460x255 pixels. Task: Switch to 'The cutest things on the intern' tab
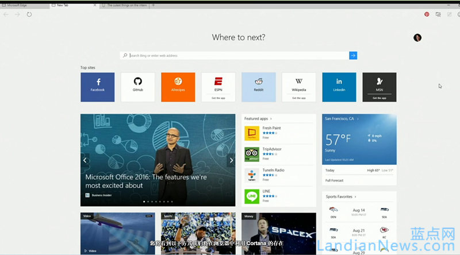pos(124,5)
